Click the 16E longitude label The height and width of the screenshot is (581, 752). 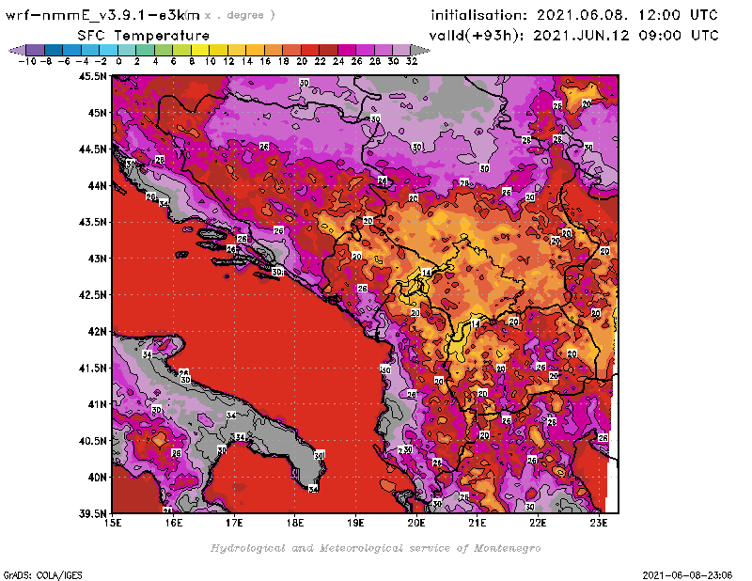174,523
